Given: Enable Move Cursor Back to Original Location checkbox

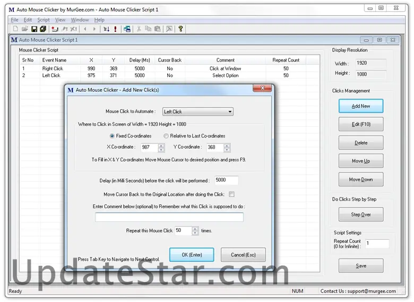Looking at the screenshot, I should (x=231, y=194).
